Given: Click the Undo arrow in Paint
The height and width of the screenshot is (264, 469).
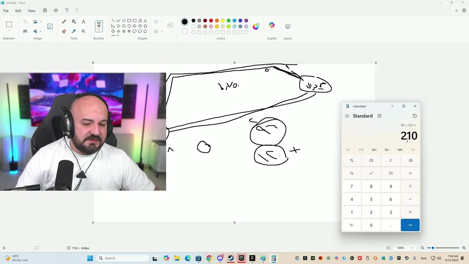Looking at the screenshot, I should click(67, 11).
